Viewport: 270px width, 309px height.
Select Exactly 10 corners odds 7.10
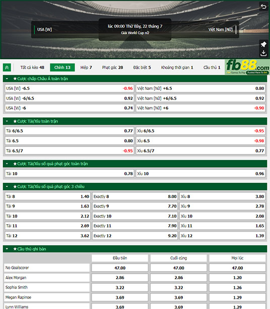(x=135, y=216)
